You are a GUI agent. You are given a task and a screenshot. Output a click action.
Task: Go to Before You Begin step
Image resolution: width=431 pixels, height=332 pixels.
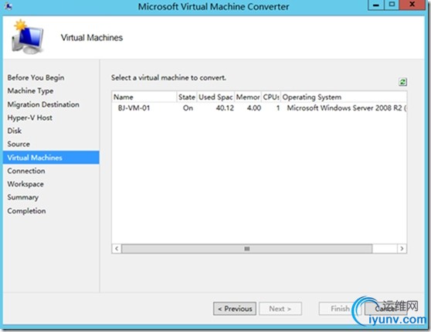[x=36, y=77]
